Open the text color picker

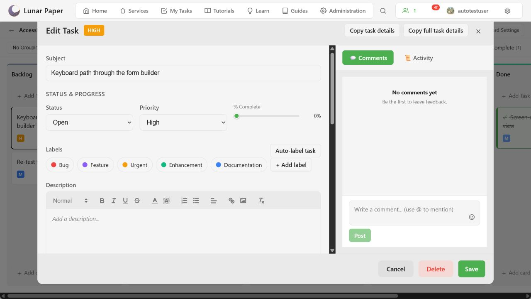(x=155, y=201)
